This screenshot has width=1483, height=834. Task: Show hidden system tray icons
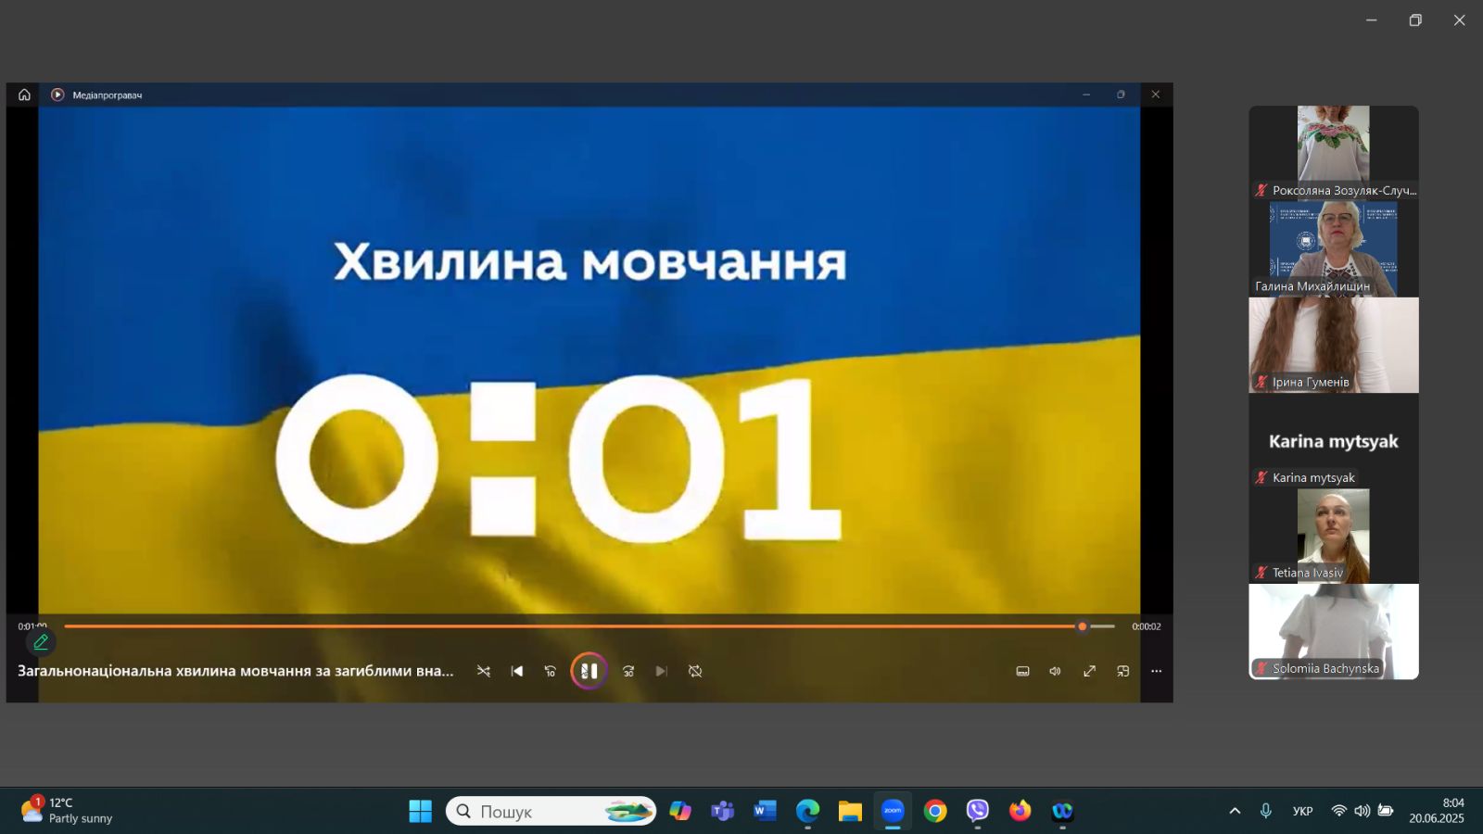[1235, 811]
